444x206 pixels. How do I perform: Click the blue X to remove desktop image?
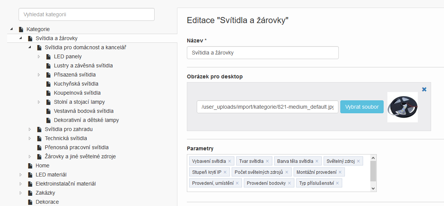click(424, 89)
